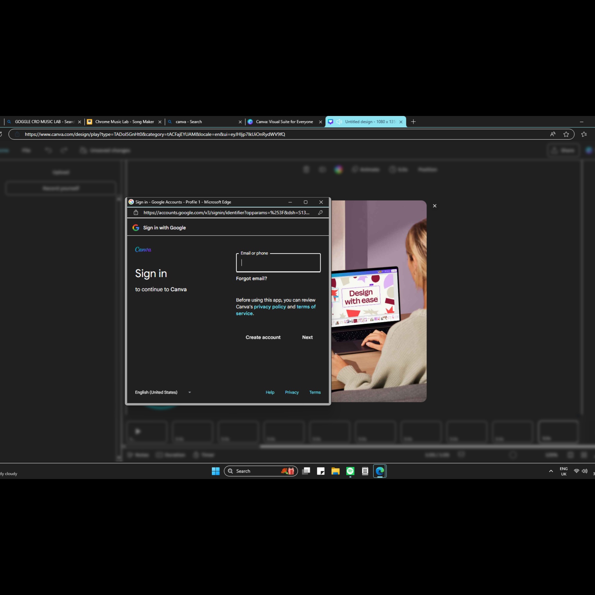The width and height of the screenshot is (595, 595).
Task: Mute the Untitled design tab audio
Action: [x=339, y=122]
